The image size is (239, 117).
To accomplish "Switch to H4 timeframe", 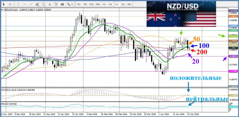I will pyautogui.click(x=110, y=4).
